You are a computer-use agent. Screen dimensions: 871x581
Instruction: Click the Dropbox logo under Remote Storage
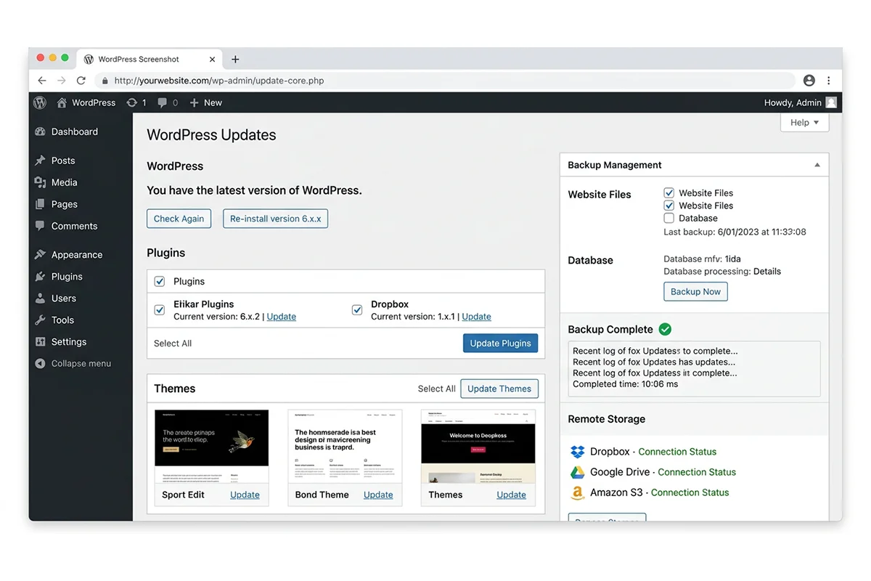(578, 452)
